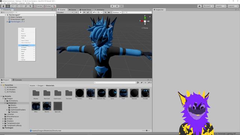Open the scene camera settings icon

[x=109, y=12]
